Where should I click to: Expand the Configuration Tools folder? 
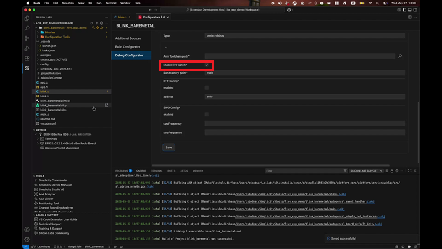(38, 37)
